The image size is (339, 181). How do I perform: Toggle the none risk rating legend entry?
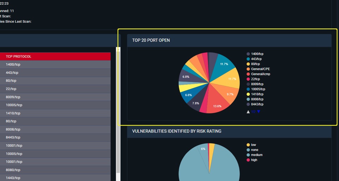click(x=253, y=150)
